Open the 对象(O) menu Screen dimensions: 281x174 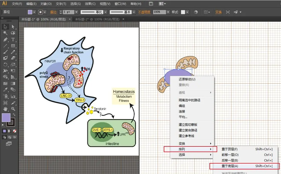tap(46, 4)
